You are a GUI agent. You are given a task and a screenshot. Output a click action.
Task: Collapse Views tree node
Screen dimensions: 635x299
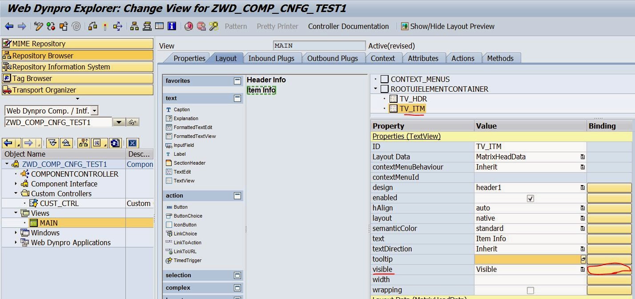pos(16,213)
